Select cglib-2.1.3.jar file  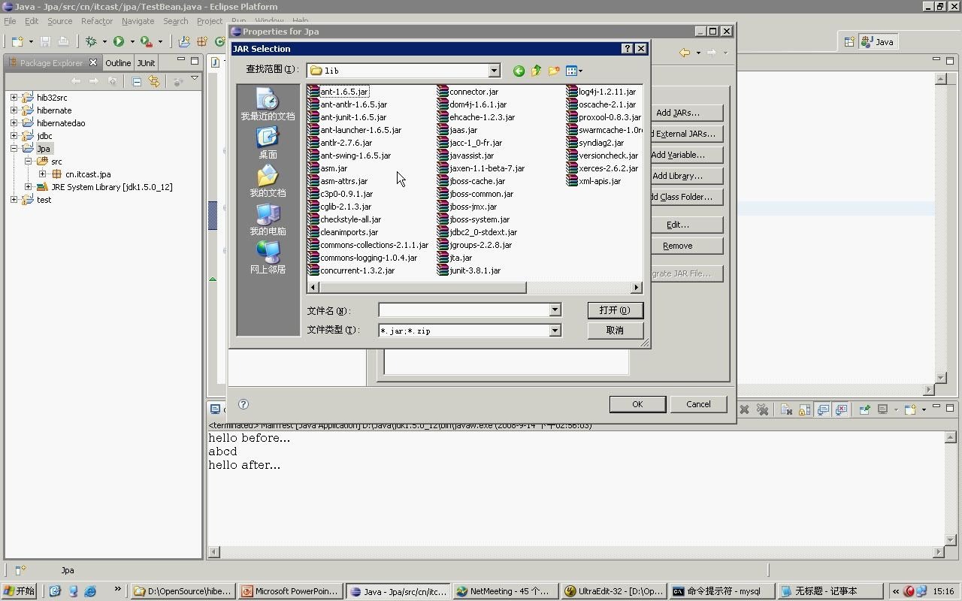pos(340,207)
